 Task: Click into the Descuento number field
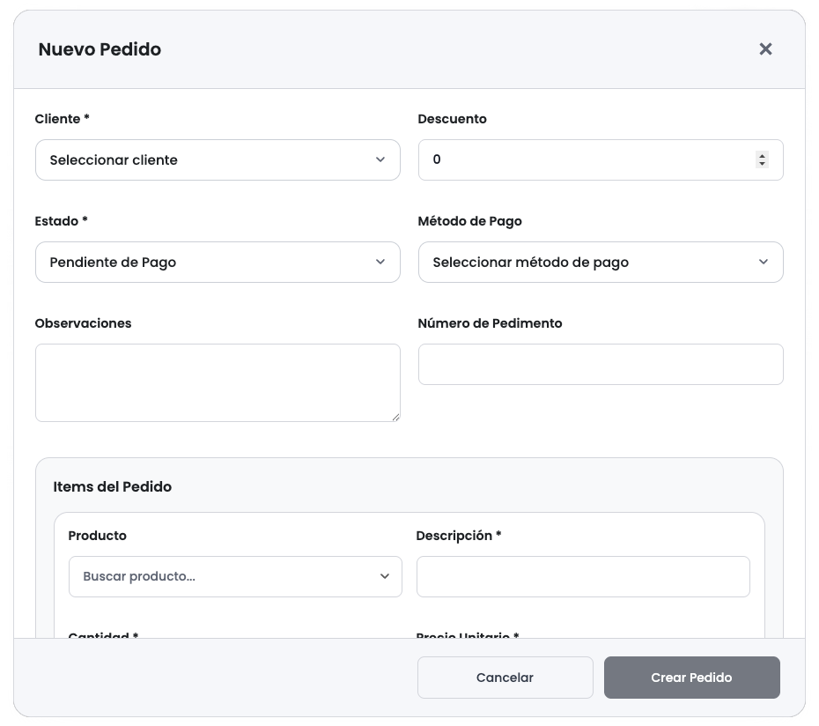click(581, 160)
